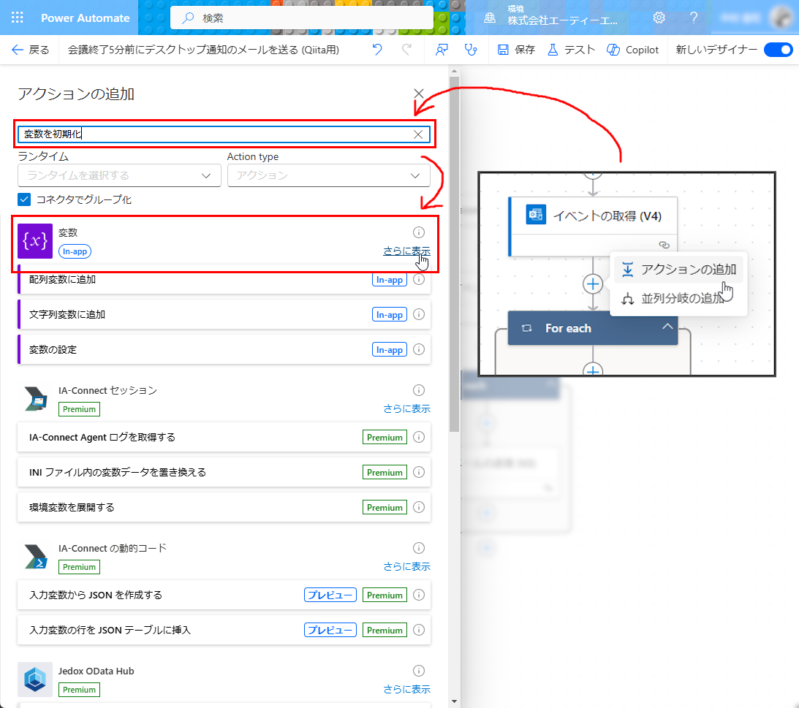Click the back arrow 戻る
The width and height of the screenshot is (799, 708).
point(31,50)
